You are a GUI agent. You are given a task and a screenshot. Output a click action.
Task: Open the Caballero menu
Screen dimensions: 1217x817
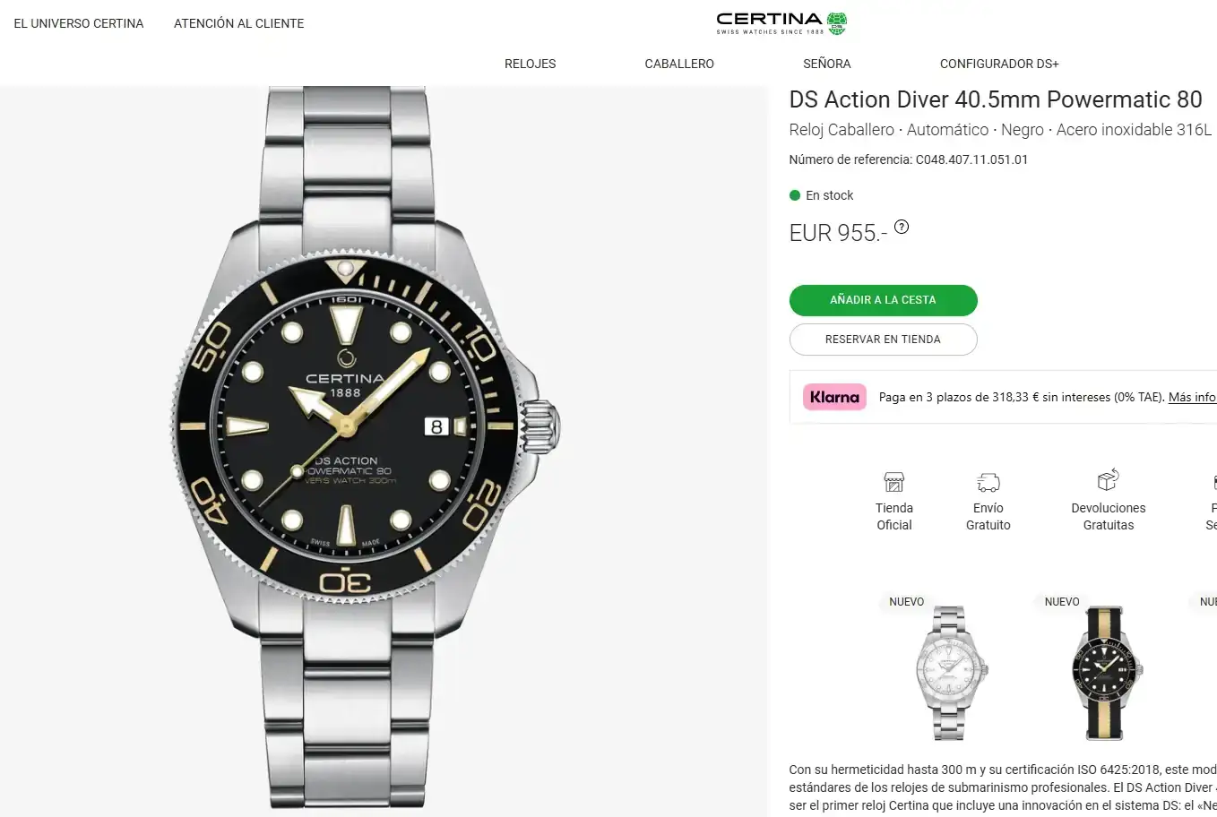(x=679, y=64)
